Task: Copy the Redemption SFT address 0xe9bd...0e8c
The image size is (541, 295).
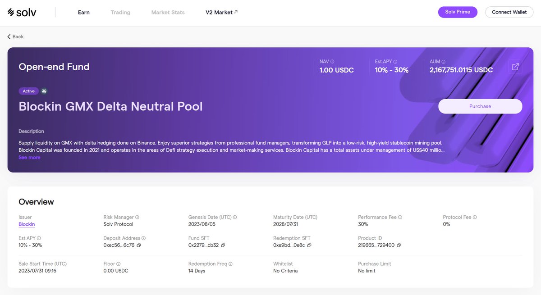Action: pyautogui.click(x=309, y=245)
